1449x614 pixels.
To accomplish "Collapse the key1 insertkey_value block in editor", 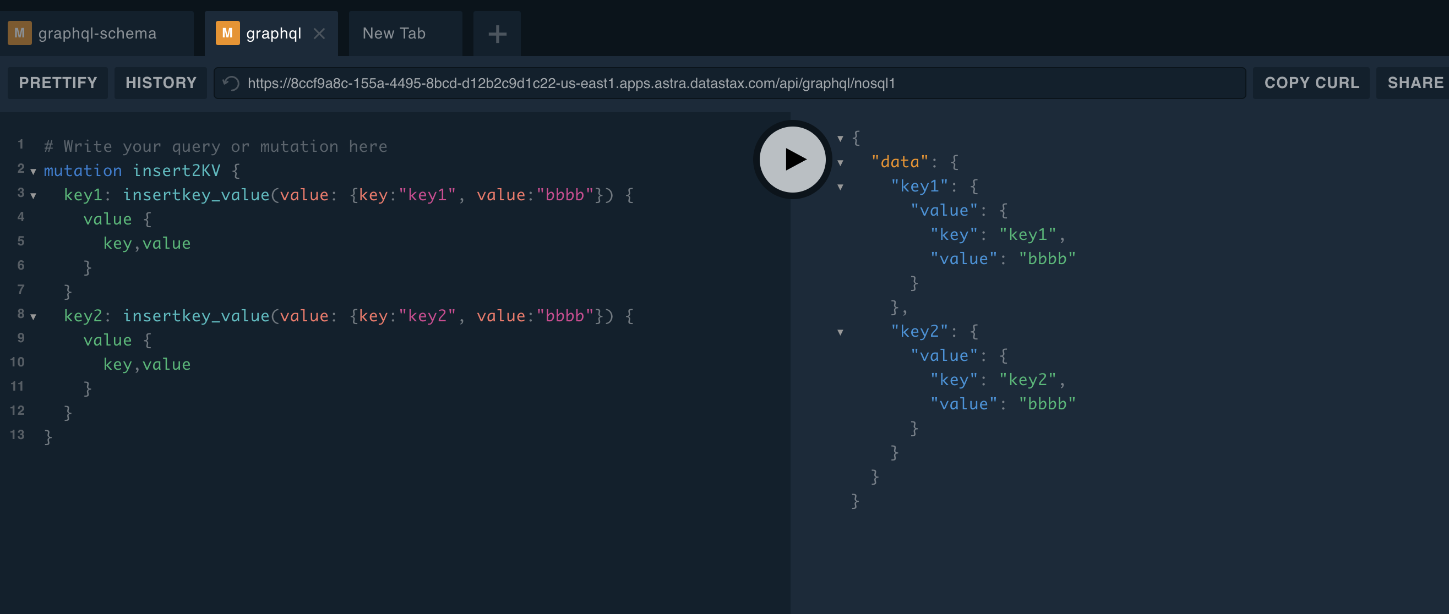I will [x=32, y=197].
